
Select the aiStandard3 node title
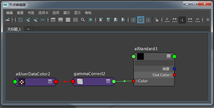(x=146, y=49)
